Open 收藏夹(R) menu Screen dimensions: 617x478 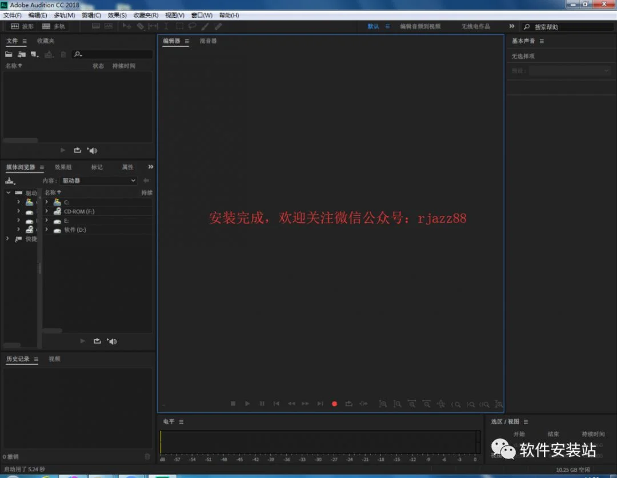pyautogui.click(x=146, y=15)
